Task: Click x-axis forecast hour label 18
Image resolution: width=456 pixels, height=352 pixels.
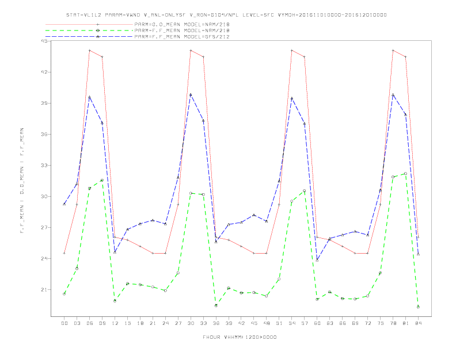Action: click(140, 323)
